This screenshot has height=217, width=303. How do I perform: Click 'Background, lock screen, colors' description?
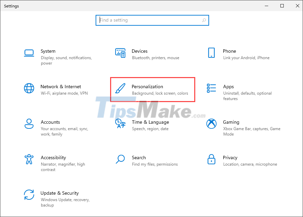(x=160, y=93)
